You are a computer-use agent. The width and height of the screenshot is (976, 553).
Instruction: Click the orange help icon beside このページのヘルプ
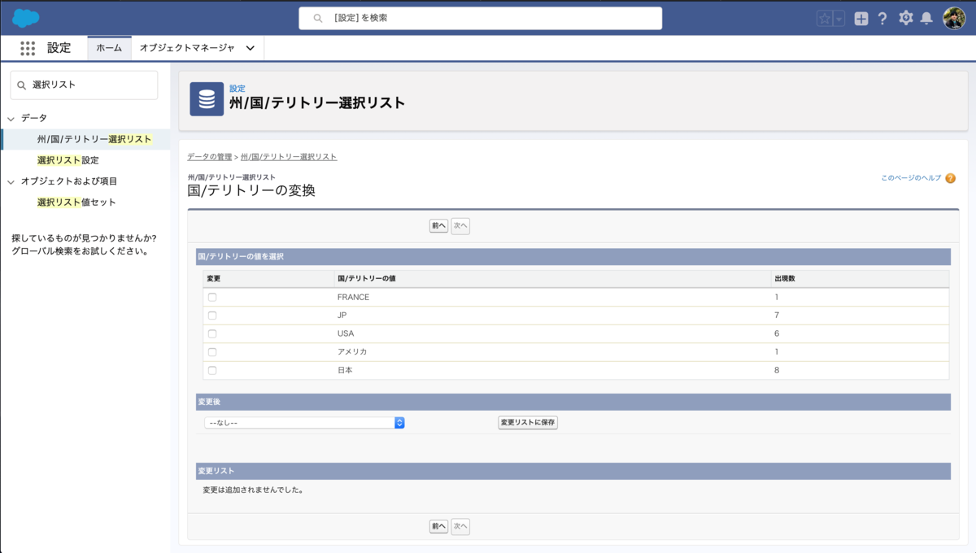[x=950, y=178]
